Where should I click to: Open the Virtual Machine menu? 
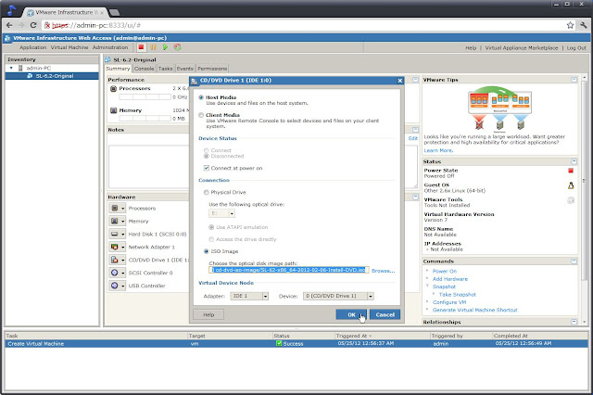pyautogui.click(x=69, y=47)
